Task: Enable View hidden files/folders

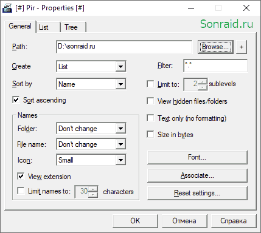Action: tap(150, 101)
